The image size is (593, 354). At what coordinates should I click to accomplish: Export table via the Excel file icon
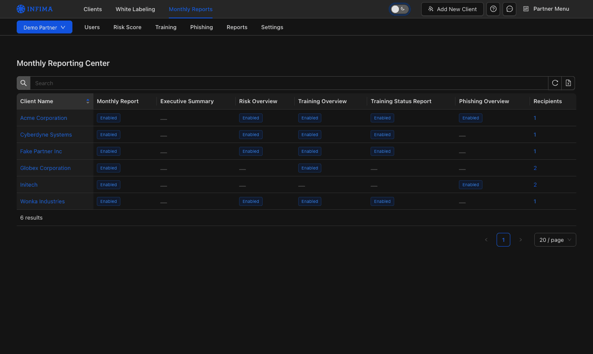[x=568, y=83]
